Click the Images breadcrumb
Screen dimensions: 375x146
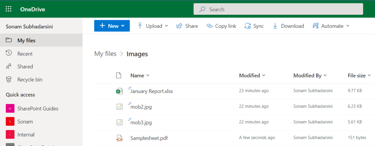coord(137,54)
